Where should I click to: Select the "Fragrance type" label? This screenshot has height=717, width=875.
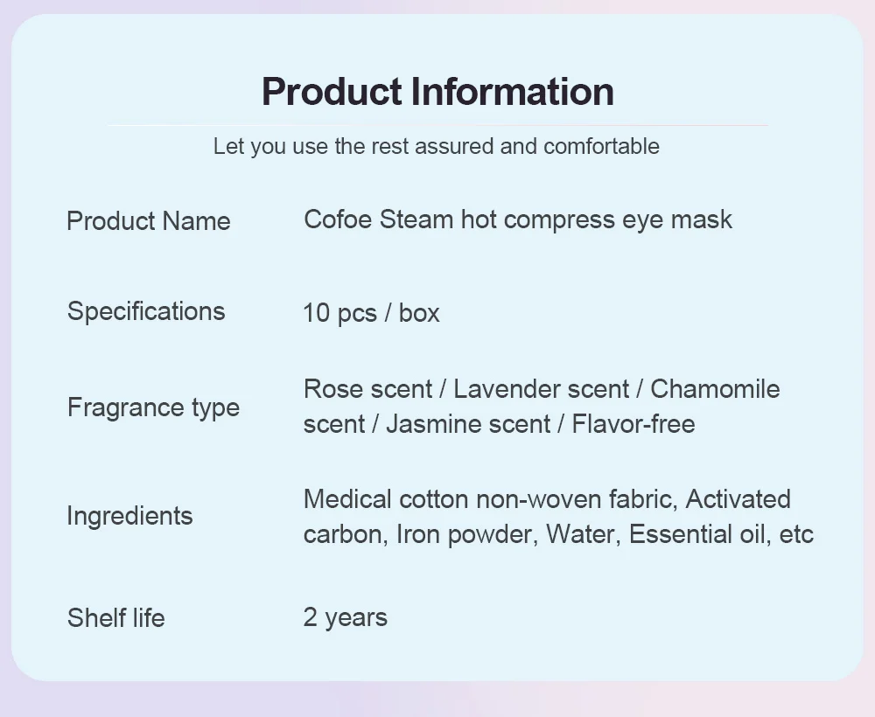153,407
